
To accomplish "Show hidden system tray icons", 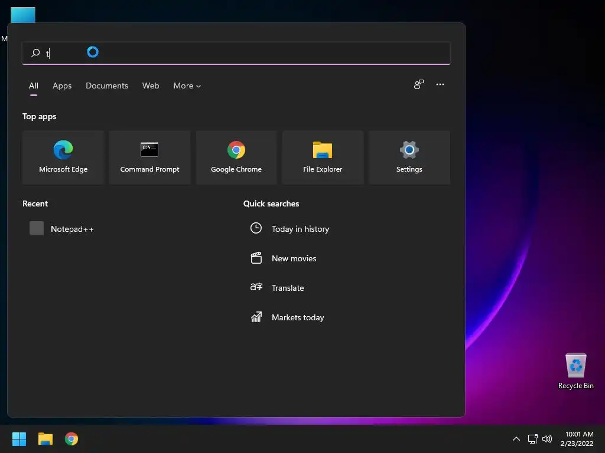I will coord(516,439).
